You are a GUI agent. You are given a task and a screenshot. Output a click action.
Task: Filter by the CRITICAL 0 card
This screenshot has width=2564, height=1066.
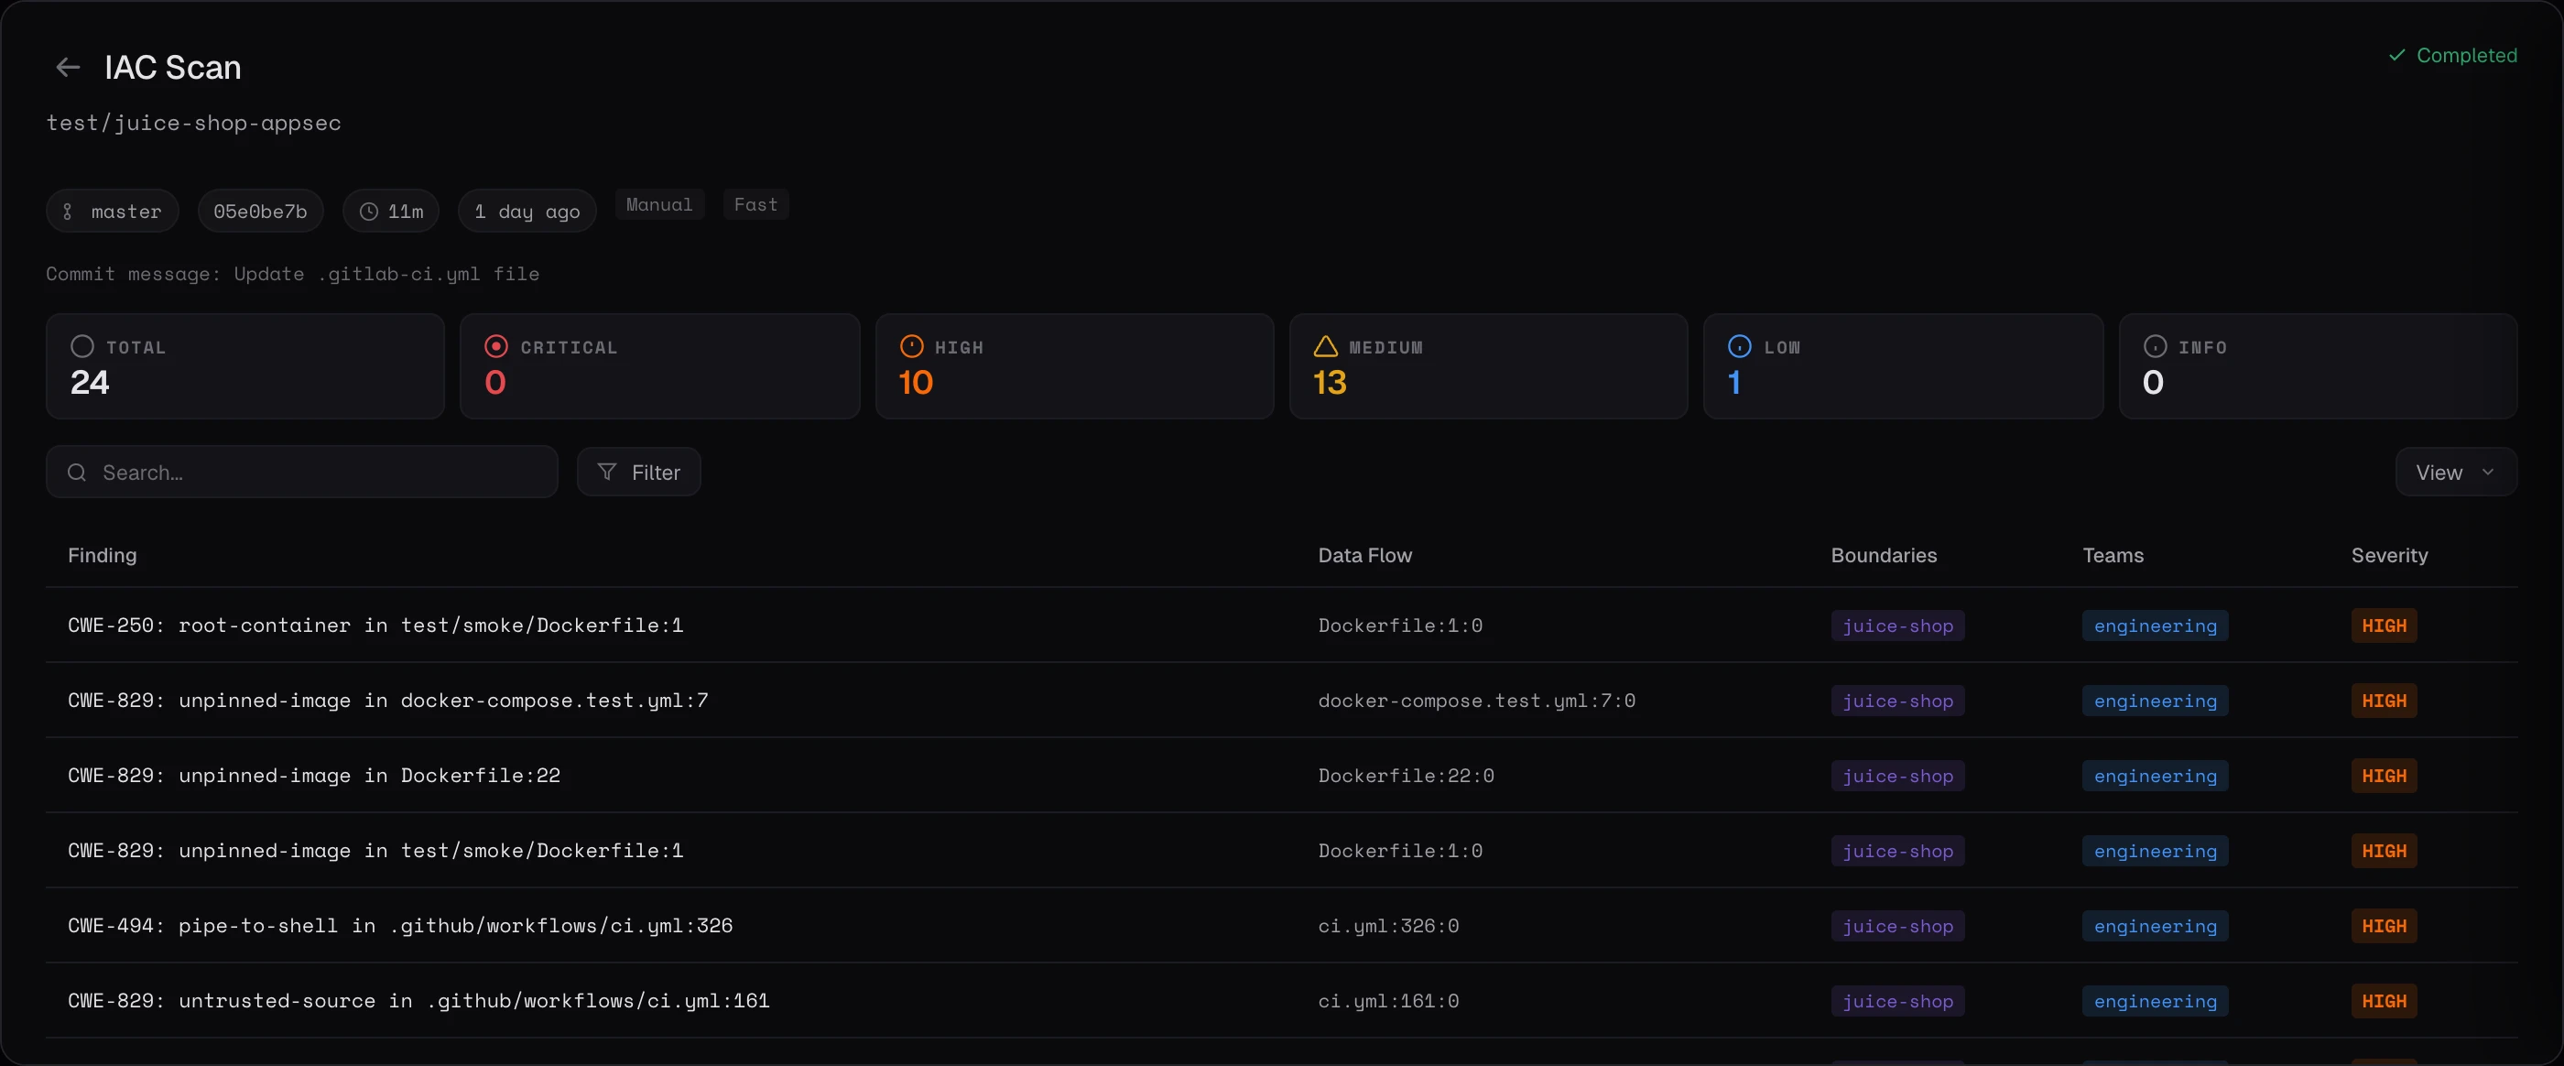pyautogui.click(x=660, y=366)
